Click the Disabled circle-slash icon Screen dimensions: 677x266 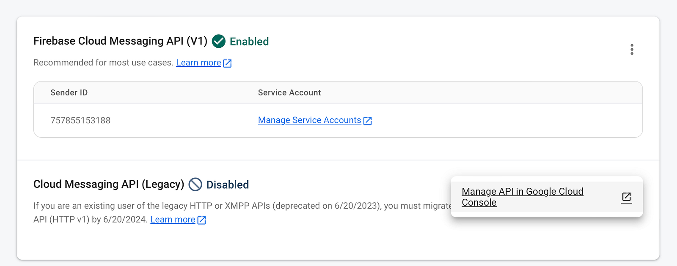(195, 185)
